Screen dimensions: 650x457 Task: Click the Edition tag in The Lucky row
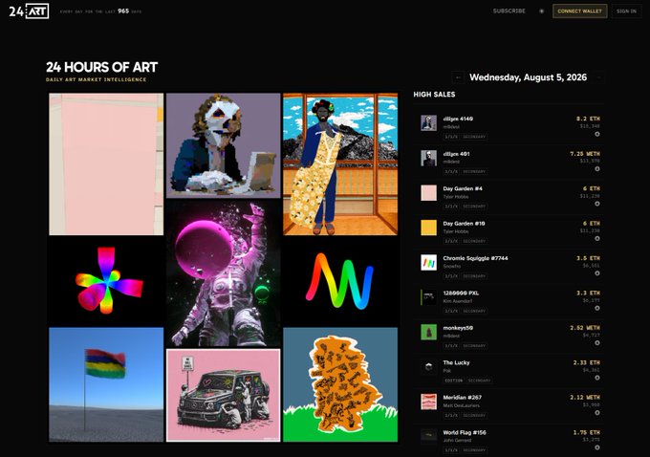(453, 381)
